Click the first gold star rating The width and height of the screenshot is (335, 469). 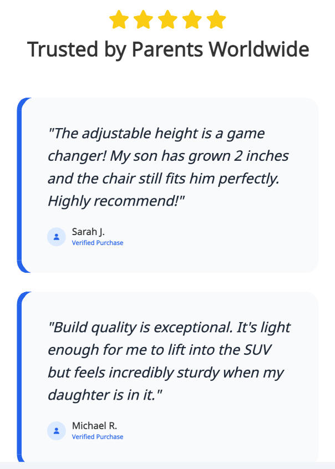[119, 19]
